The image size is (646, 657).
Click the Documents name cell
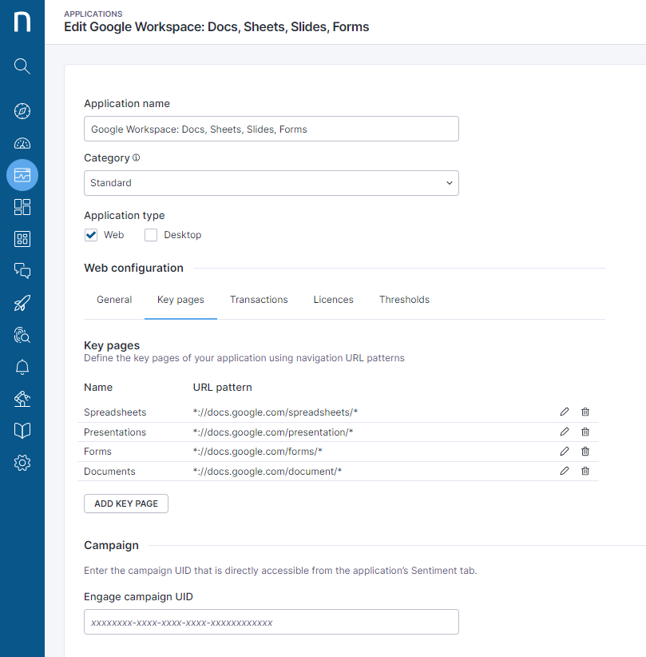pyautogui.click(x=109, y=472)
